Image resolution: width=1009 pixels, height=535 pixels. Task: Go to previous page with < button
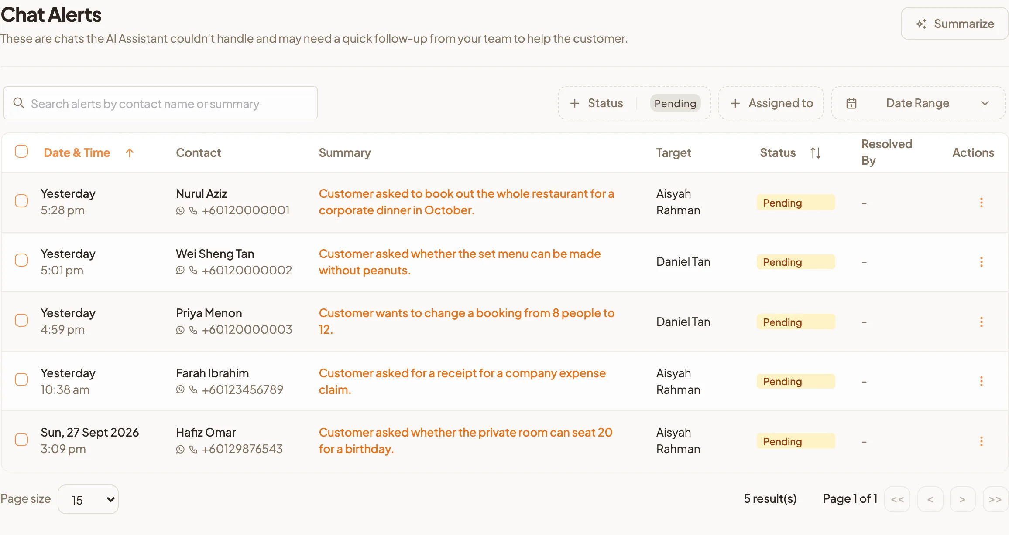coord(930,499)
